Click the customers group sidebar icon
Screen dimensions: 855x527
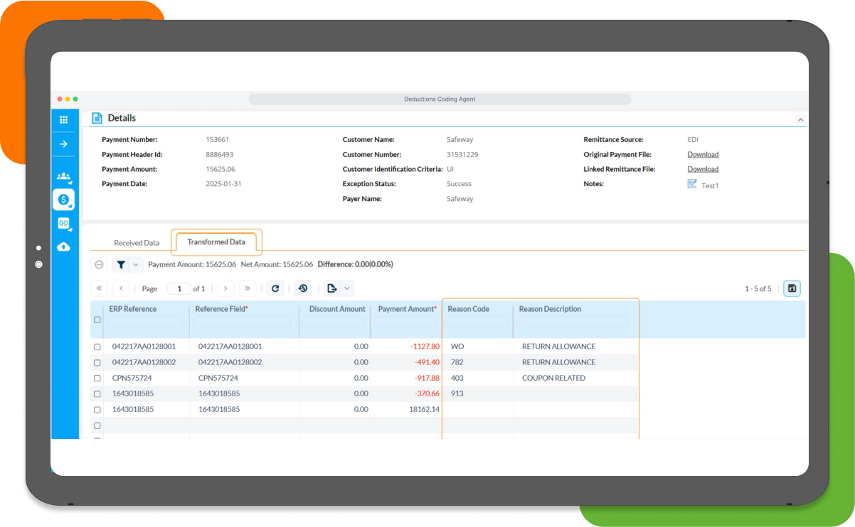tap(63, 177)
